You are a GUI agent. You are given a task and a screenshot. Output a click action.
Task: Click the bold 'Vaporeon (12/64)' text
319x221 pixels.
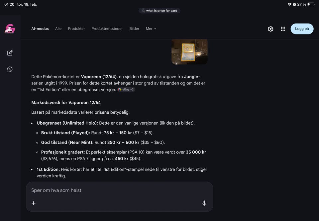point(99,77)
